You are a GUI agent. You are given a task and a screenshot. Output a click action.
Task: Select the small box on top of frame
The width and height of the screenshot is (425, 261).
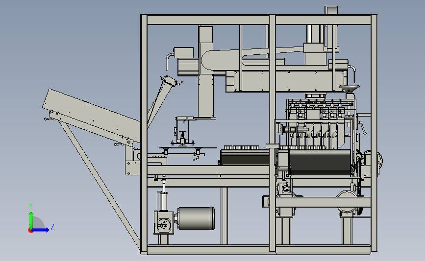(331, 10)
